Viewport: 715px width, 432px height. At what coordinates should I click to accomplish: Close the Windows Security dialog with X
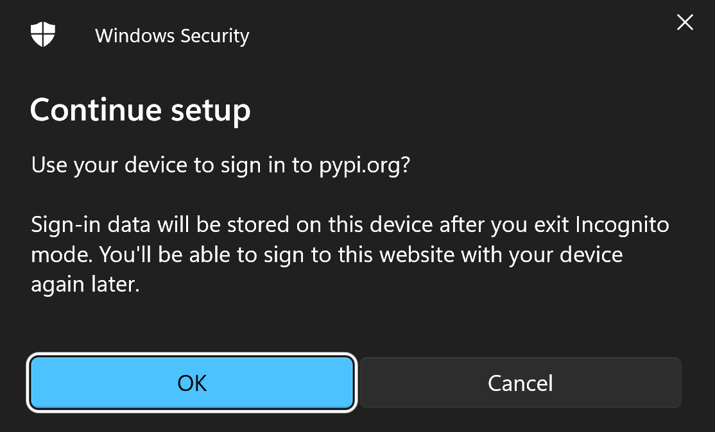pyautogui.click(x=685, y=22)
